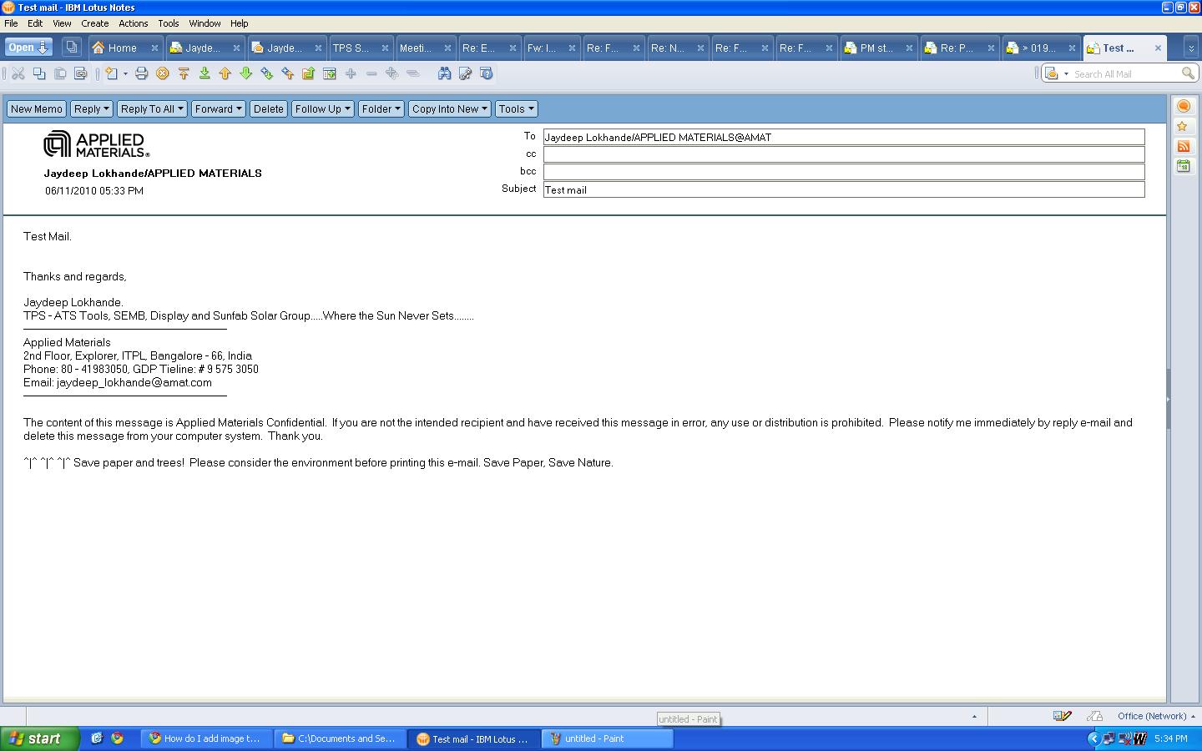Open untitled - Paint from the taskbar
1202x751 pixels.
(606, 738)
